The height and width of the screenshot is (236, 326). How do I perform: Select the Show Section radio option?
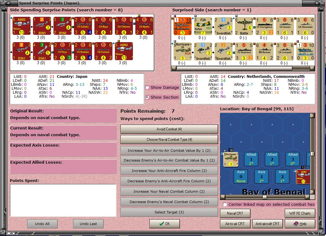[x=147, y=97]
